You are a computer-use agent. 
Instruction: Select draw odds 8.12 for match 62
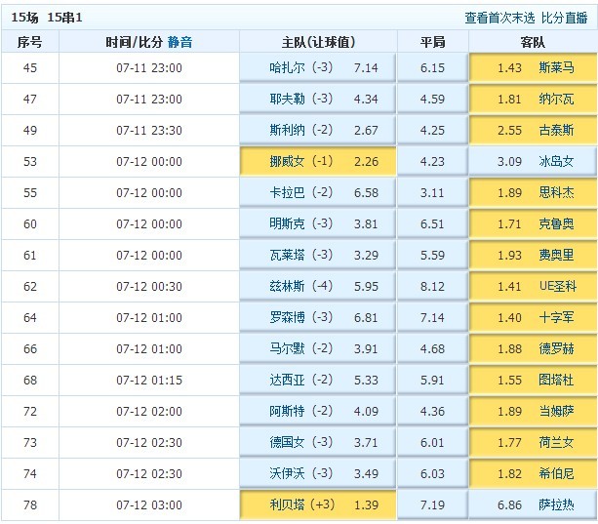pos(432,287)
